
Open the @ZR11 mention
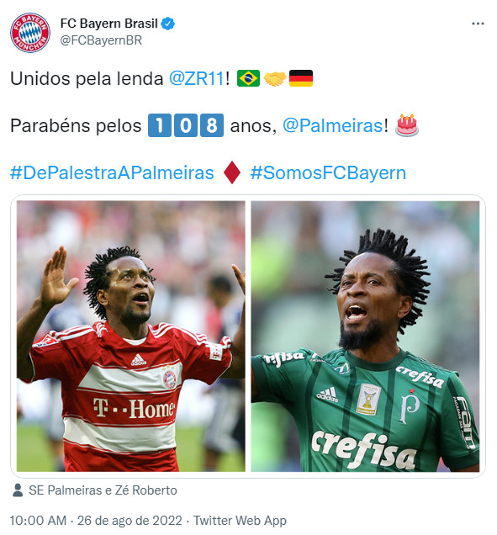tap(197, 78)
